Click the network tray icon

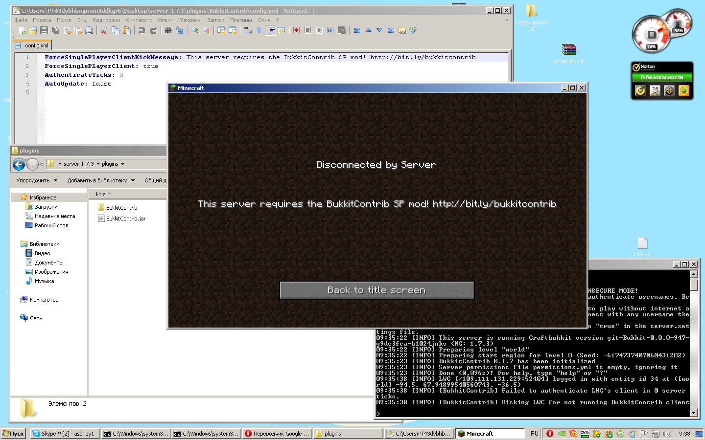(x=655, y=434)
